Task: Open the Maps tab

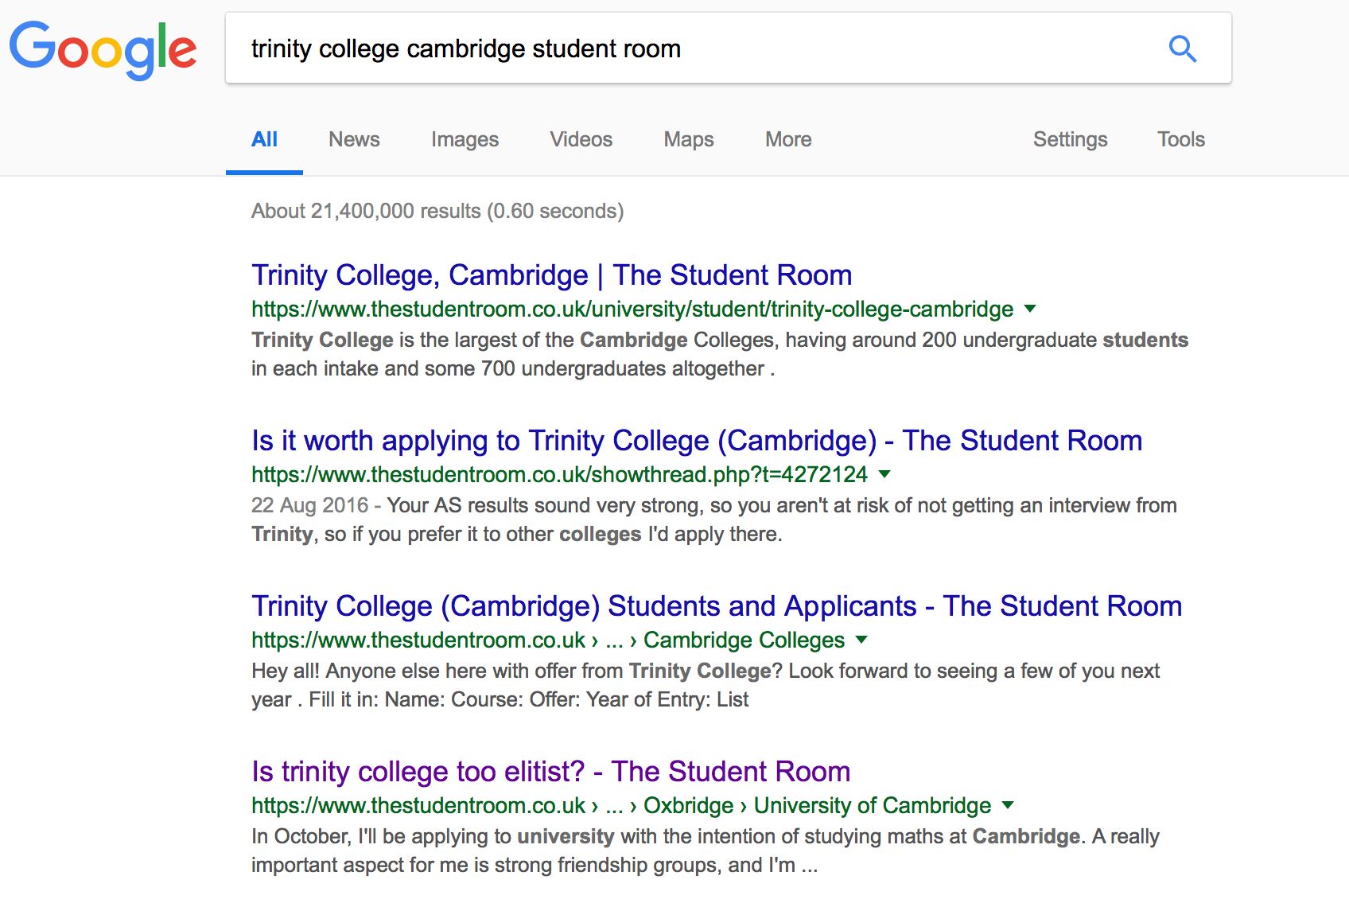Action: 689,139
